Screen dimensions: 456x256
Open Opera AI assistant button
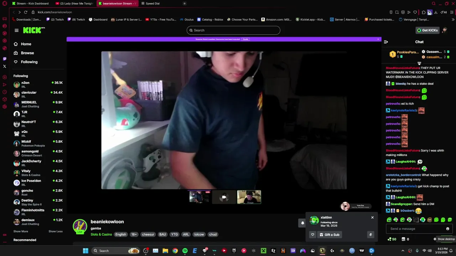[444, 12]
